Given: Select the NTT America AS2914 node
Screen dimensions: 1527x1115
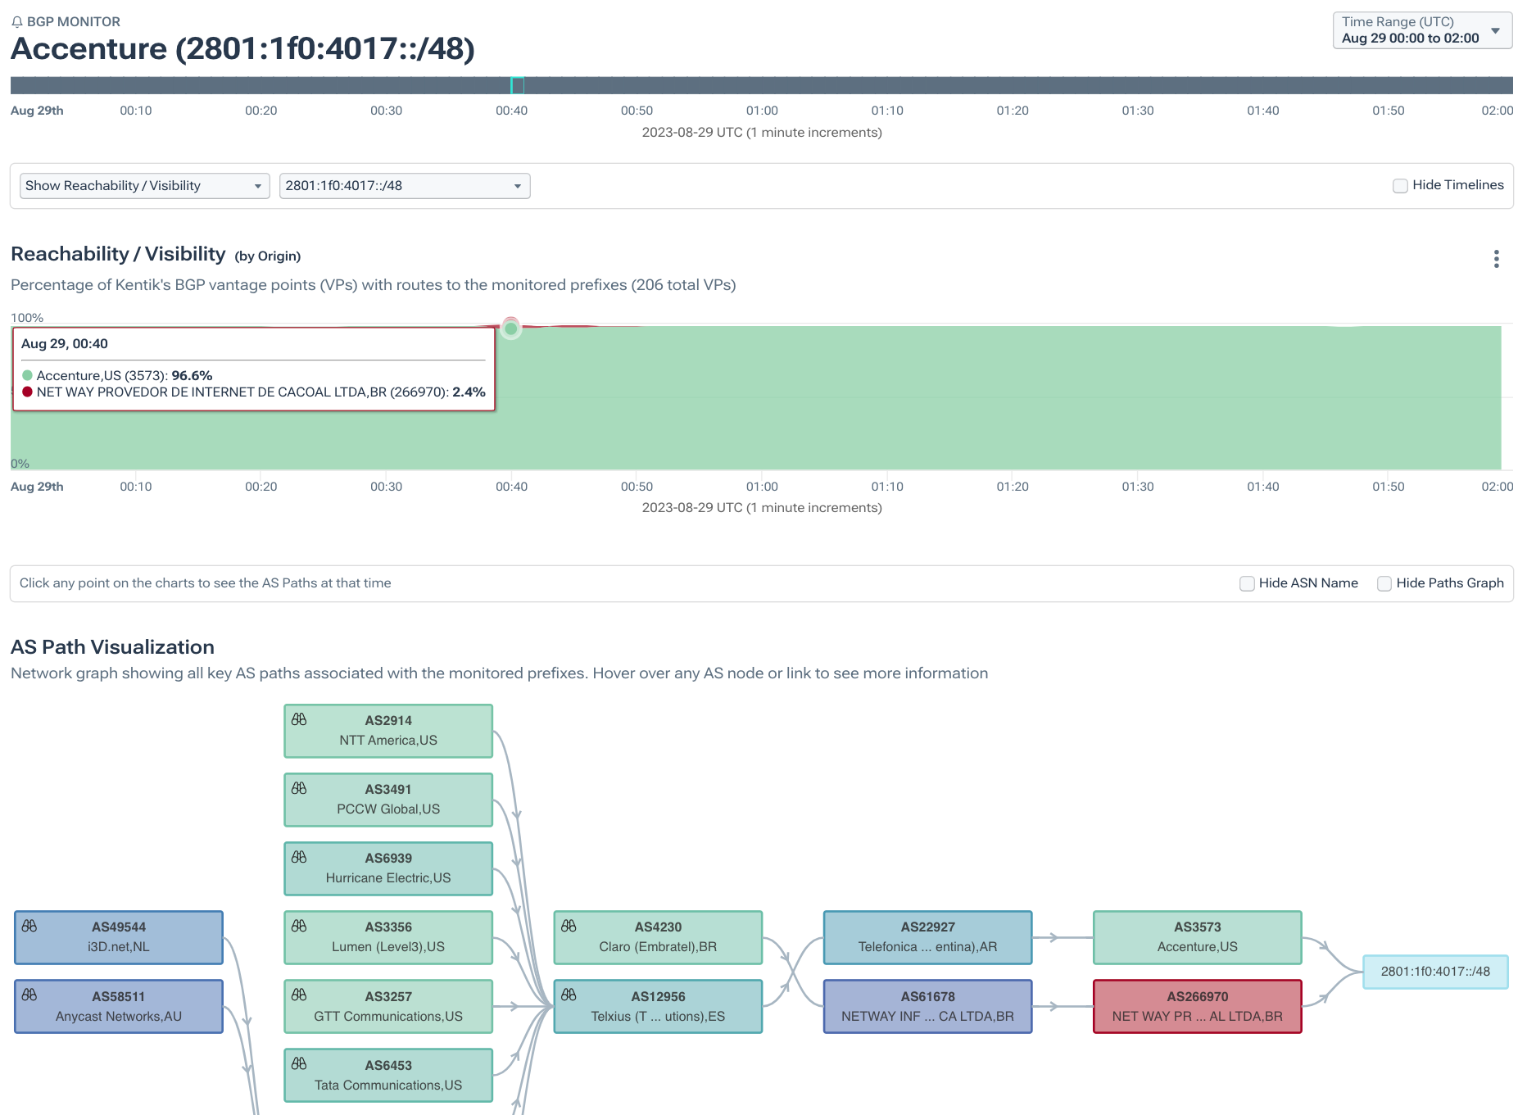Looking at the screenshot, I should [x=388, y=731].
